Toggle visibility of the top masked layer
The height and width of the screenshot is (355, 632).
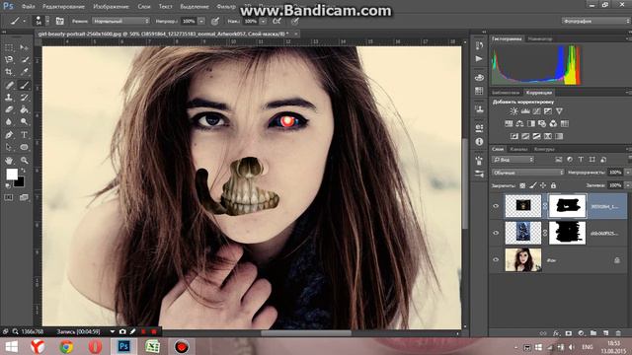496,206
